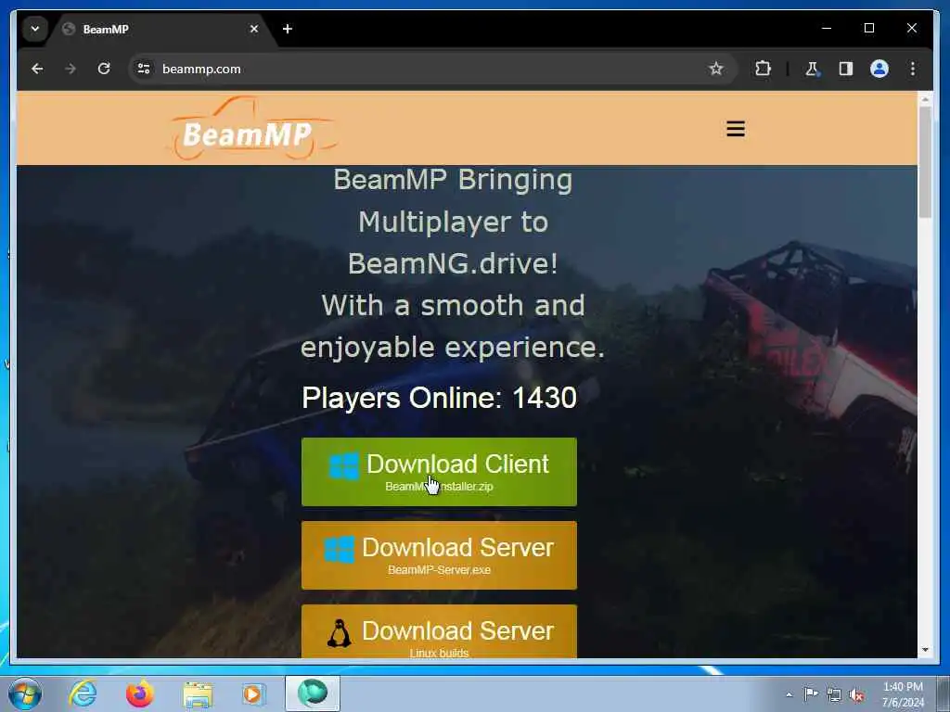
Task: Open the Chrome profile avatar
Action: coord(879,69)
